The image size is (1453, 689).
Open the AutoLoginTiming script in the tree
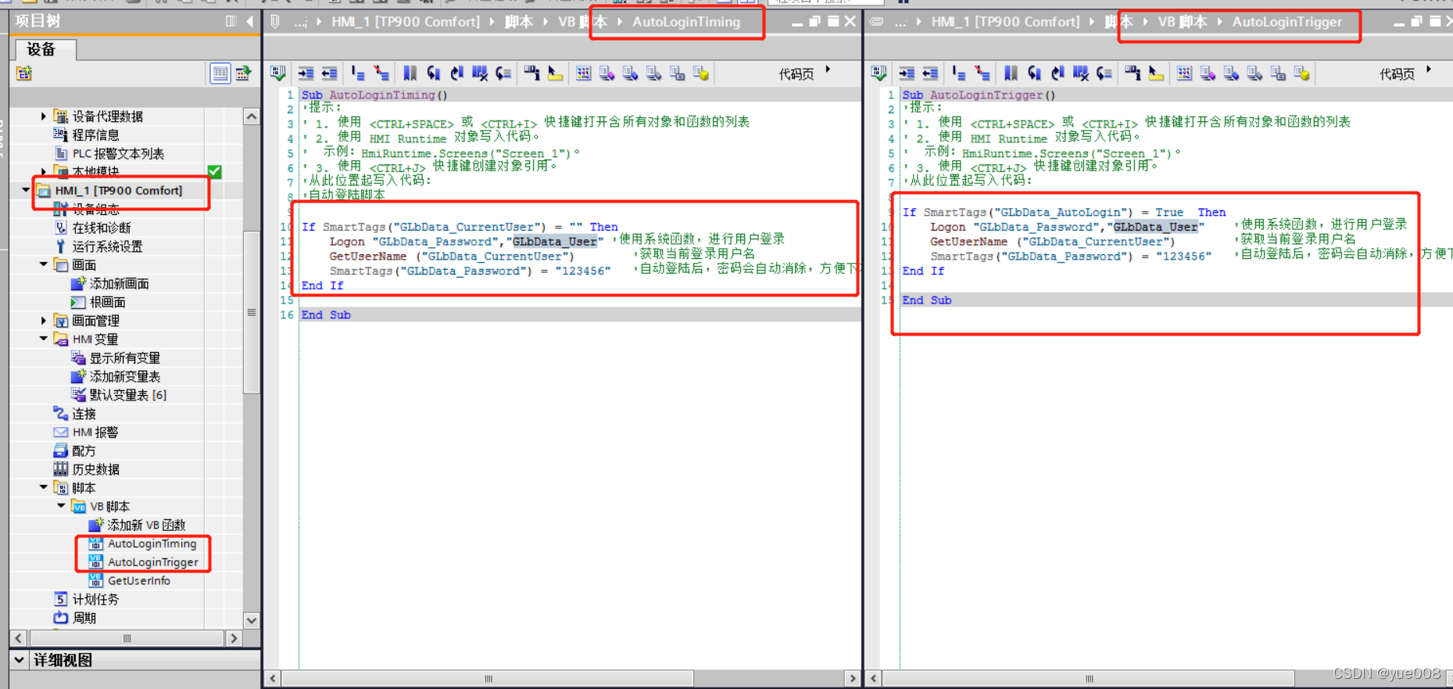coord(152,544)
